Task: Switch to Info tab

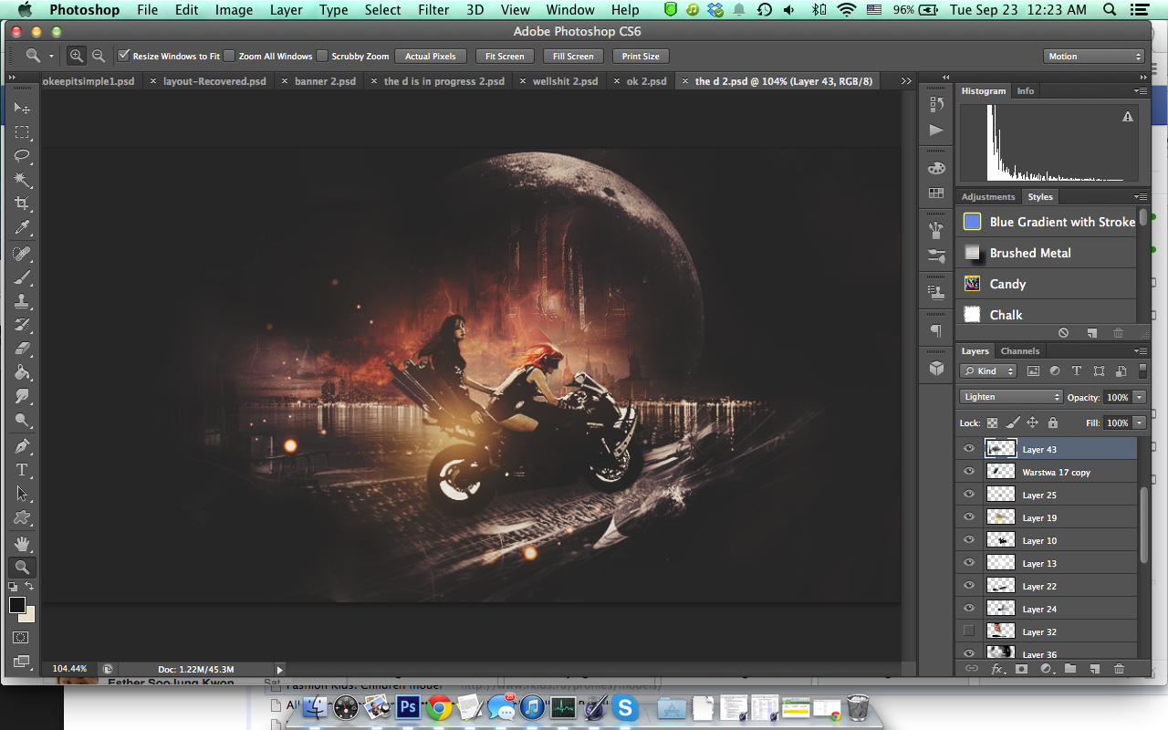Action: (x=1026, y=91)
